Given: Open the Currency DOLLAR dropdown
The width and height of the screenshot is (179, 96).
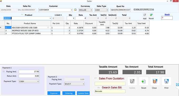Looking at the screenshot, I should coord(91,10).
